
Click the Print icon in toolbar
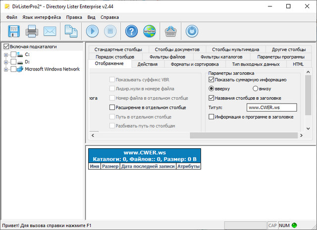[x=32, y=31]
